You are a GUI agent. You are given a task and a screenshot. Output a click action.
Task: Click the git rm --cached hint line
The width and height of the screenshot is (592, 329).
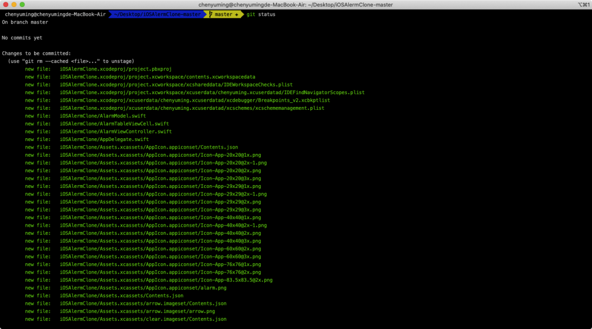[71, 61]
